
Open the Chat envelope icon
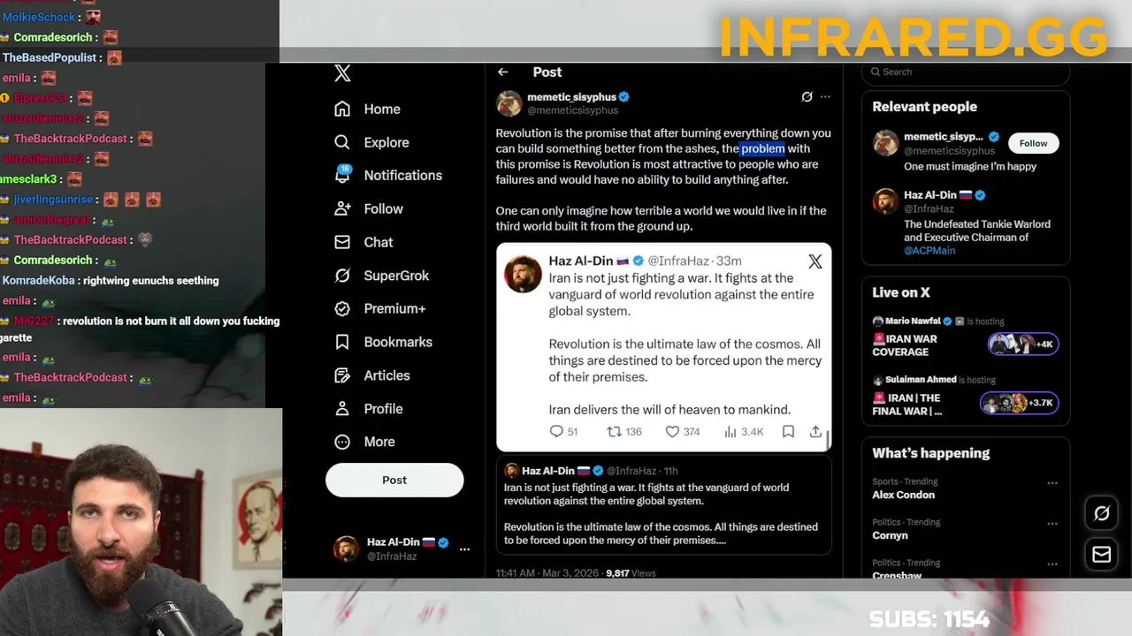[x=342, y=242]
